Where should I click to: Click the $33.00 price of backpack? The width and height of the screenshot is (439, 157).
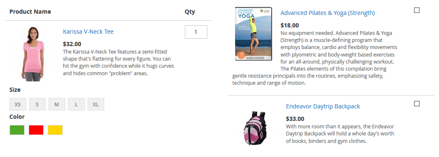point(295,119)
